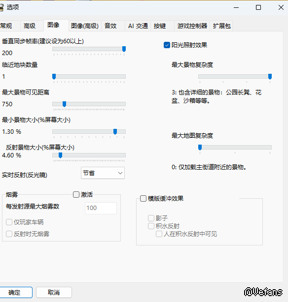Disable the 阳光照射效果 checkbox

[167, 45]
